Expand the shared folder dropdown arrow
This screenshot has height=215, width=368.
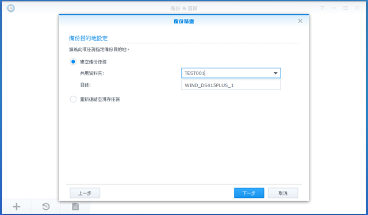(x=275, y=73)
